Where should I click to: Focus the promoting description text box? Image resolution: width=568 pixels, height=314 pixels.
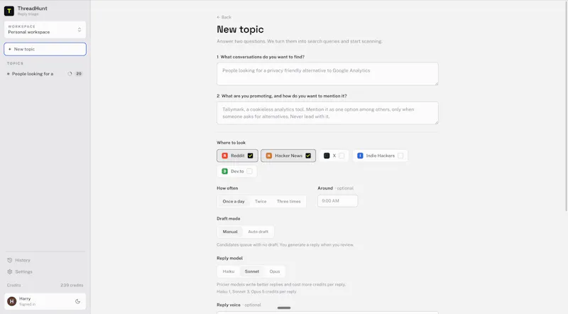tap(327, 113)
